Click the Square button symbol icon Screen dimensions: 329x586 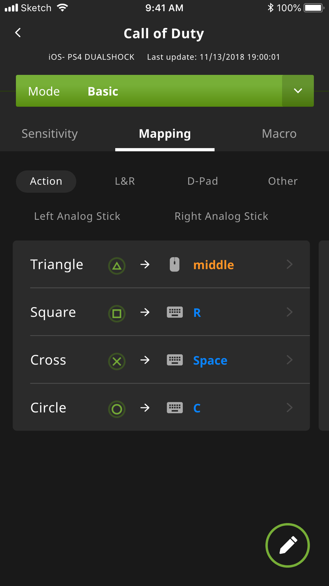click(117, 313)
